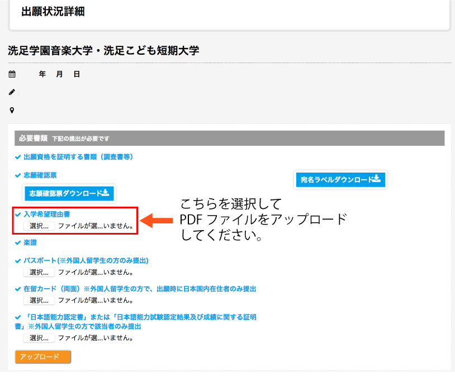Click checkmark beside 出願資格を証明する書類
Screen dimensions: 455x377
click(18, 157)
